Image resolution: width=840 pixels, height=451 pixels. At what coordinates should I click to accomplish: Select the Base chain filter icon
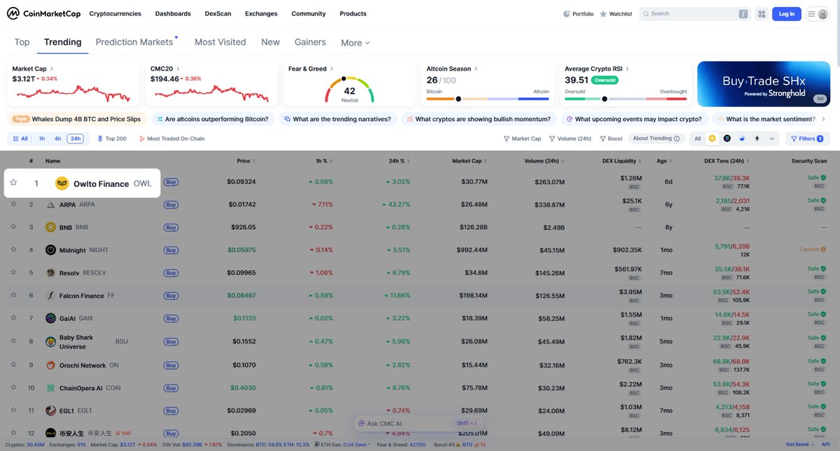click(741, 139)
